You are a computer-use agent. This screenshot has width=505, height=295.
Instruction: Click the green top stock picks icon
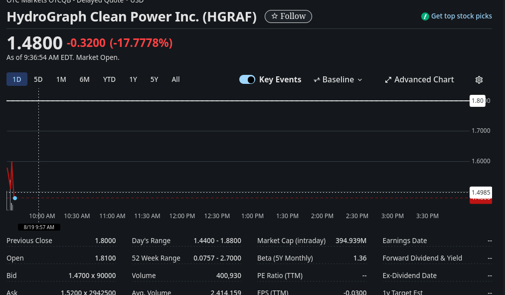[425, 16]
